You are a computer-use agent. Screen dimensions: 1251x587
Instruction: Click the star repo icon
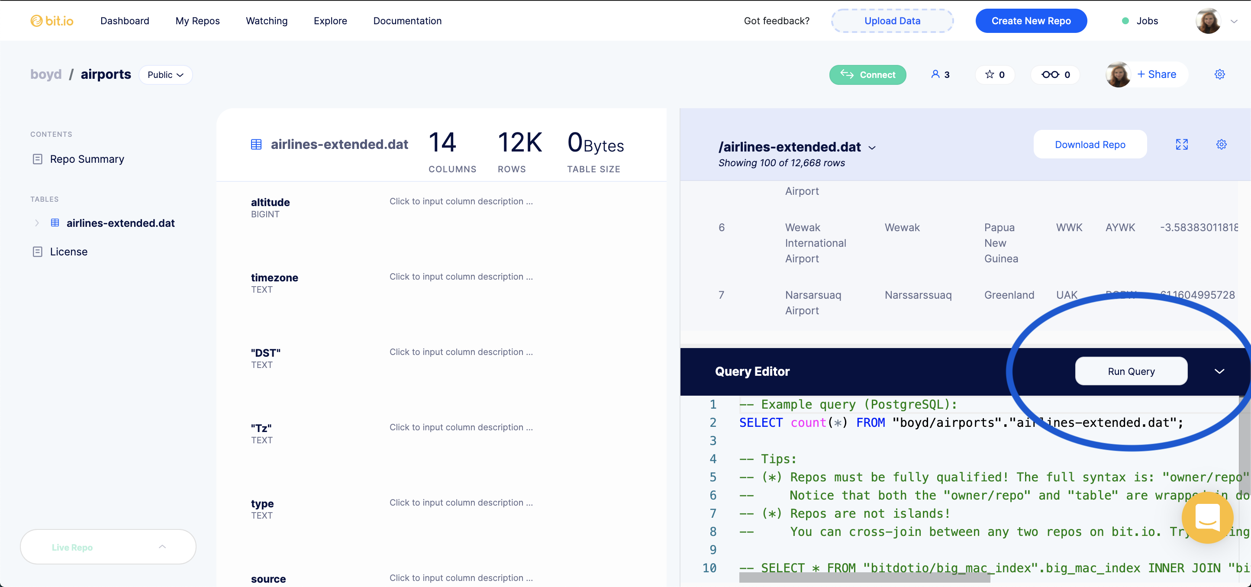tap(989, 74)
